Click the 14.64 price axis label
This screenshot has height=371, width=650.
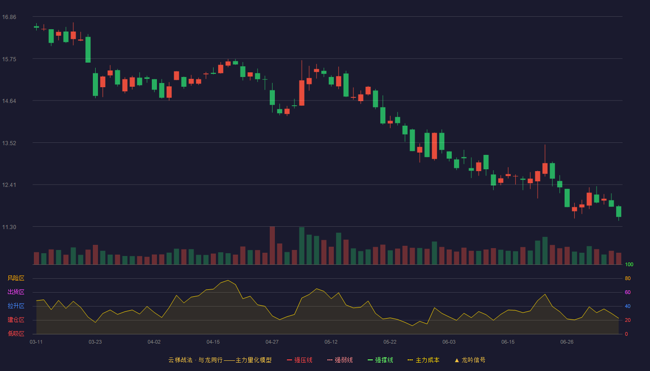tap(9, 101)
